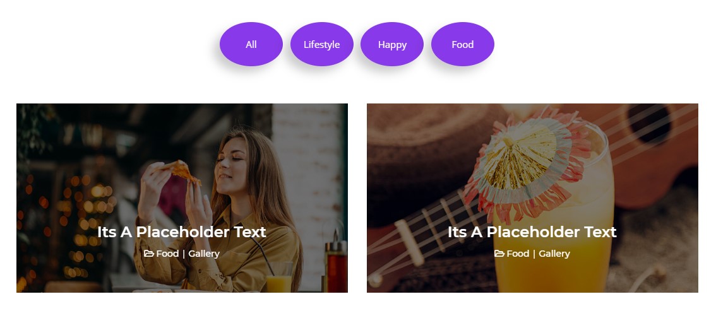Open the cocktail and ukulele image
The height and width of the screenshot is (311, 716).
[x=532, y=198]
